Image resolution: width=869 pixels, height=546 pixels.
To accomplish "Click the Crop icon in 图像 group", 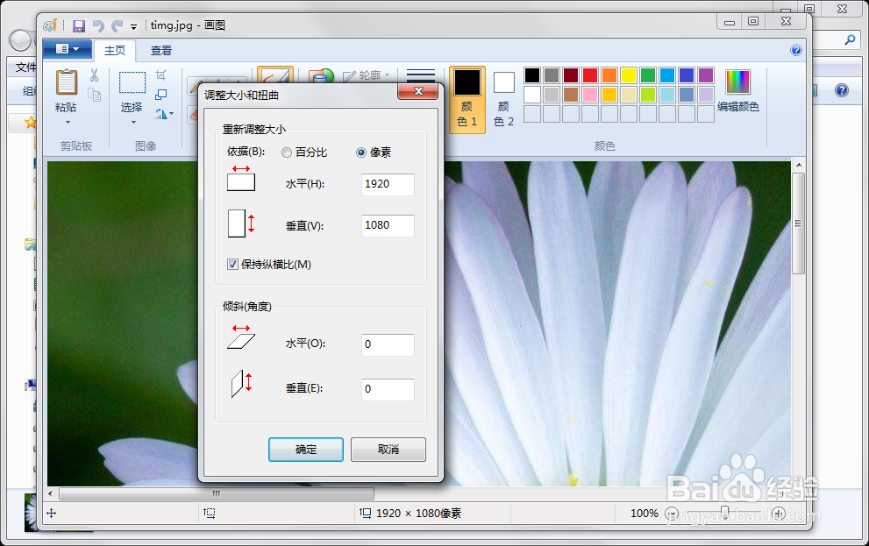I will coord(160,74).
